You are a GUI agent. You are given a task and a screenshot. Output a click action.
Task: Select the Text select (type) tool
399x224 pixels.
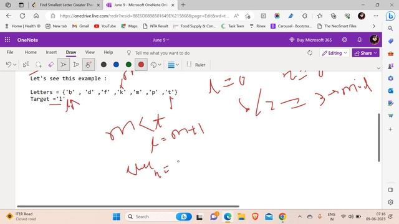point(26,65)
